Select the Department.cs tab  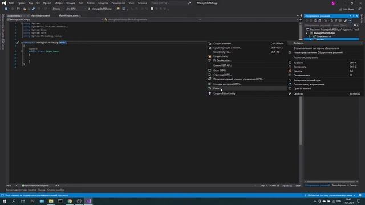(x=14, y=15)
